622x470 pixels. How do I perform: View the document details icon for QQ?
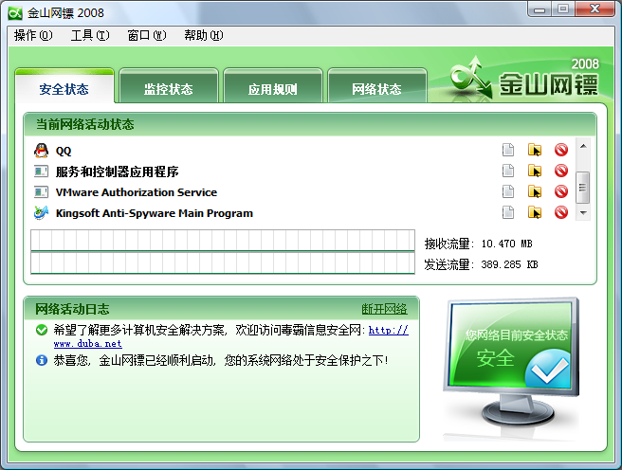[x=508, y=150]
